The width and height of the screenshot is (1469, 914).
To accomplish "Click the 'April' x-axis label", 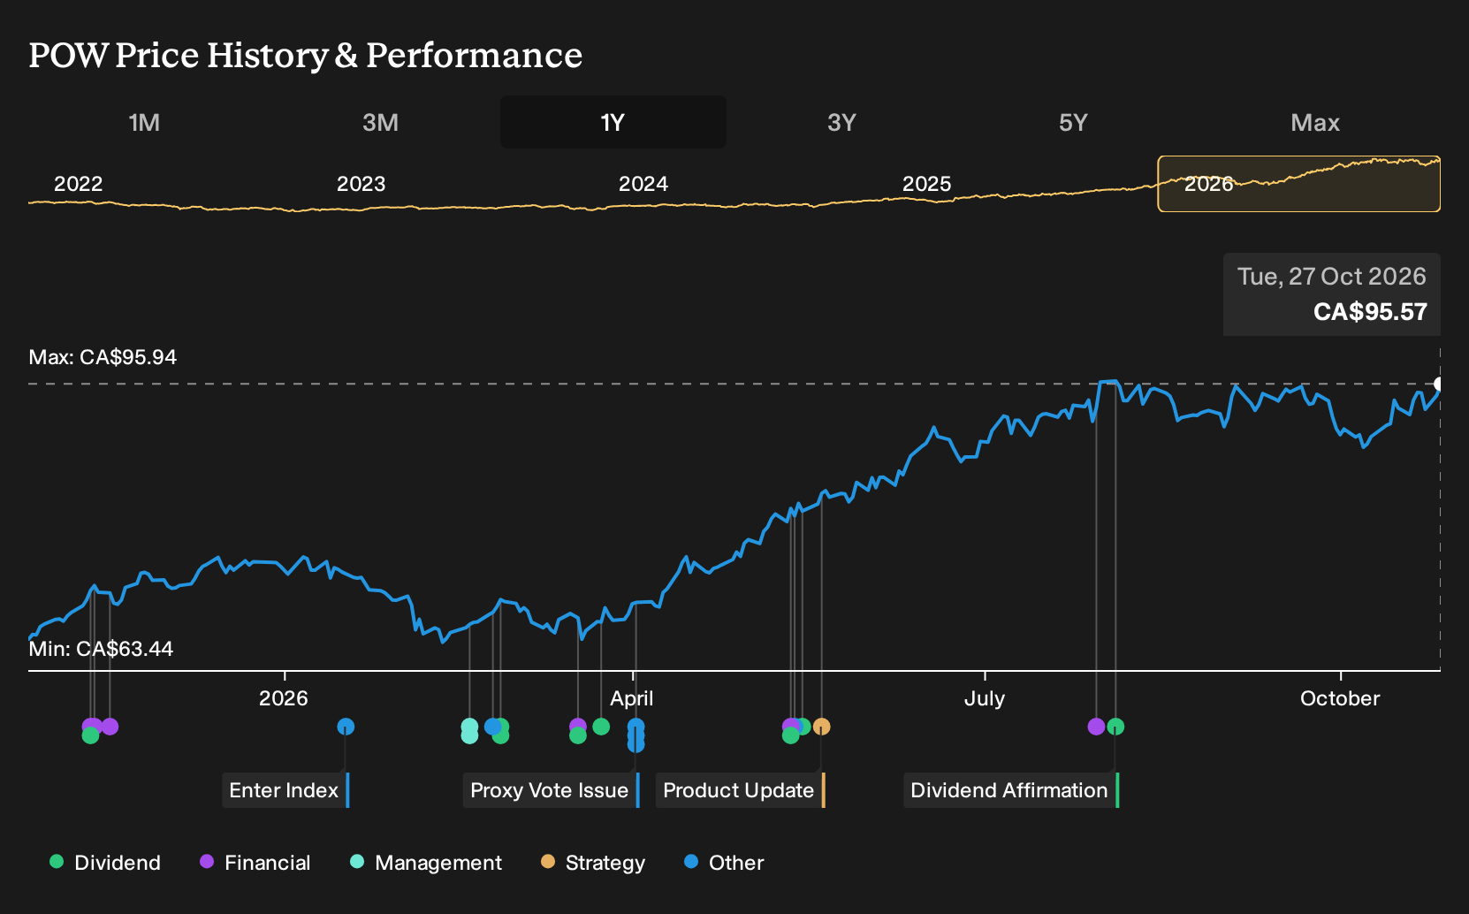I will tap(632, 698).
